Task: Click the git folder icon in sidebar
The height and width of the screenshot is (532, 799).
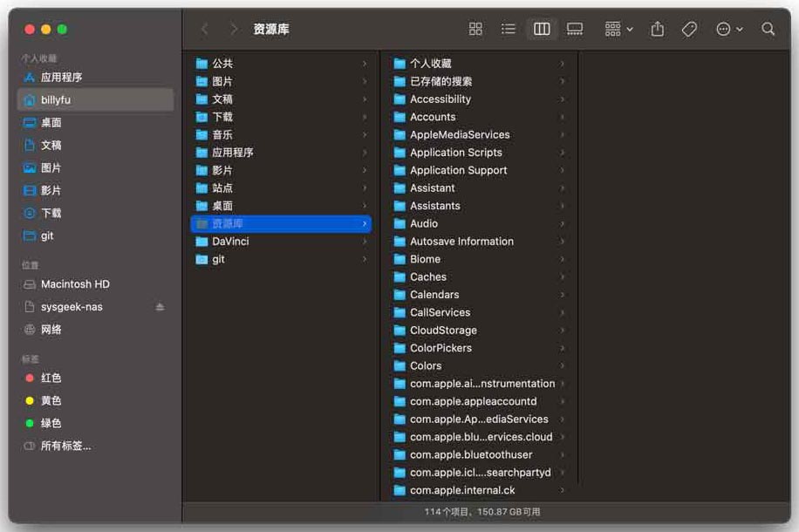Action: click(30, 236)
